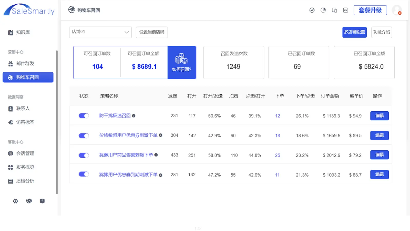410x231 pixels.
Task: Open the 知识库 menu entry
Action: (x=23, y=32)
